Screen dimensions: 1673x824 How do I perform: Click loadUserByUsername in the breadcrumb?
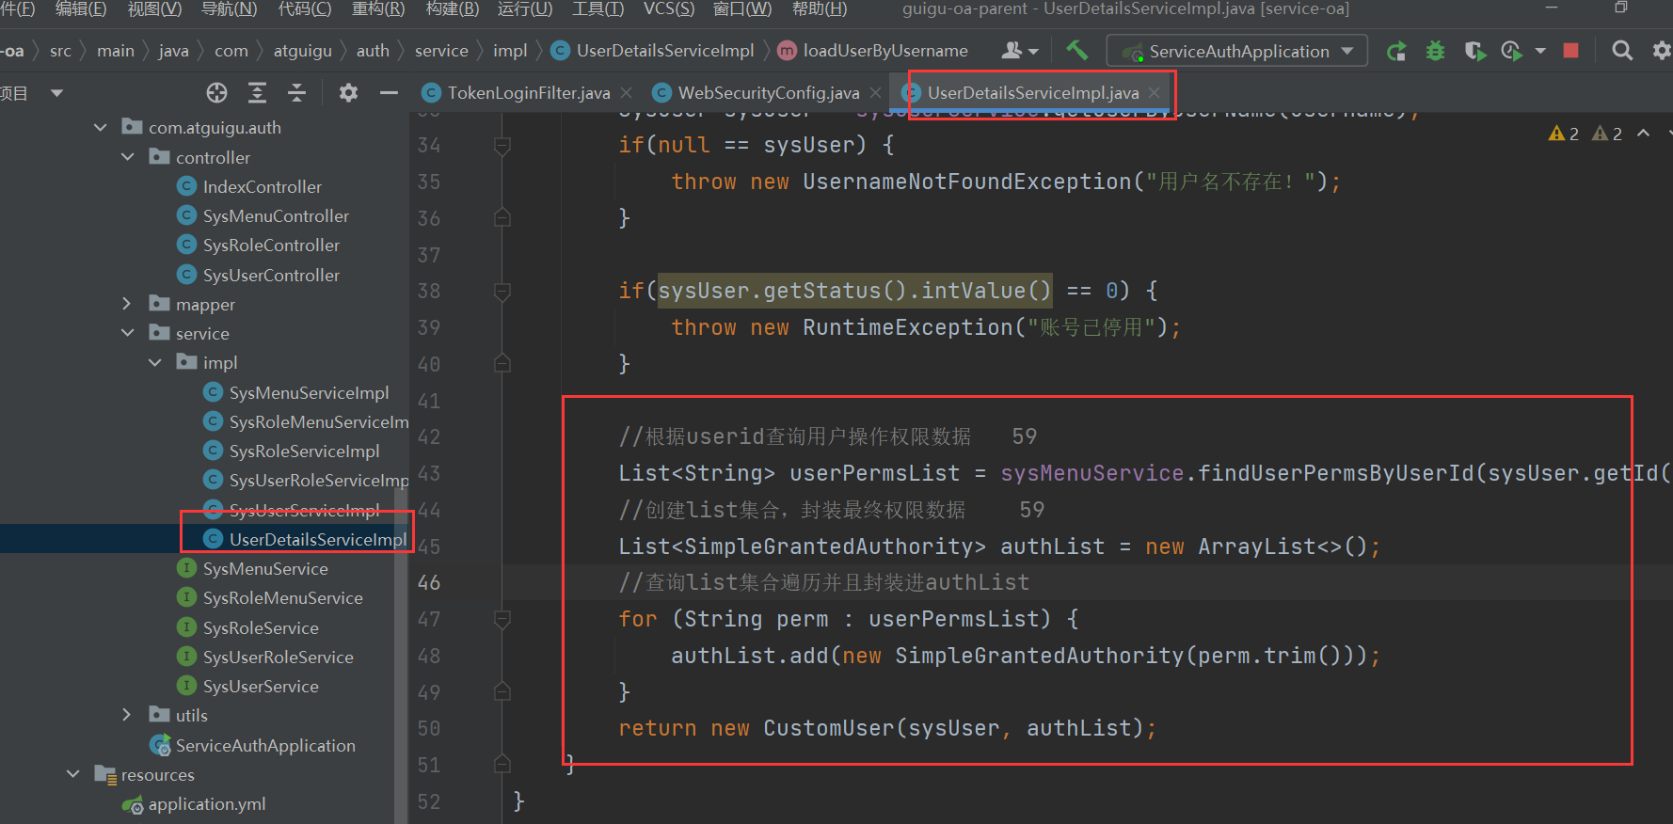point(885,51)
